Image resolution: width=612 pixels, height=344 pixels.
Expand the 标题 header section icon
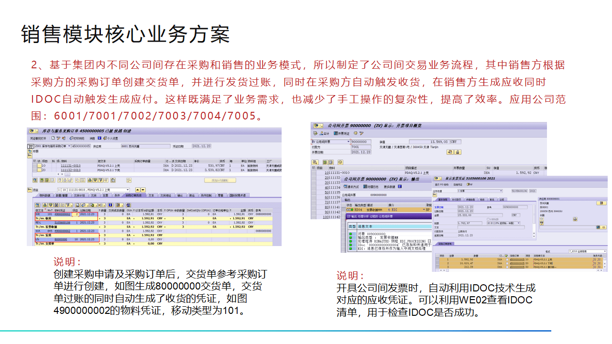pos(30,151)
